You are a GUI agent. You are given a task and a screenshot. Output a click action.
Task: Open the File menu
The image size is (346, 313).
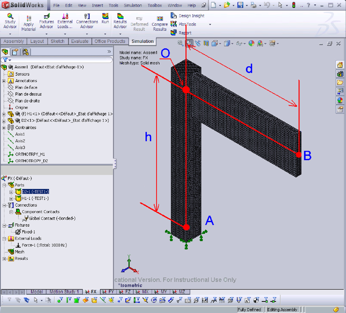[x=57, y=5]
